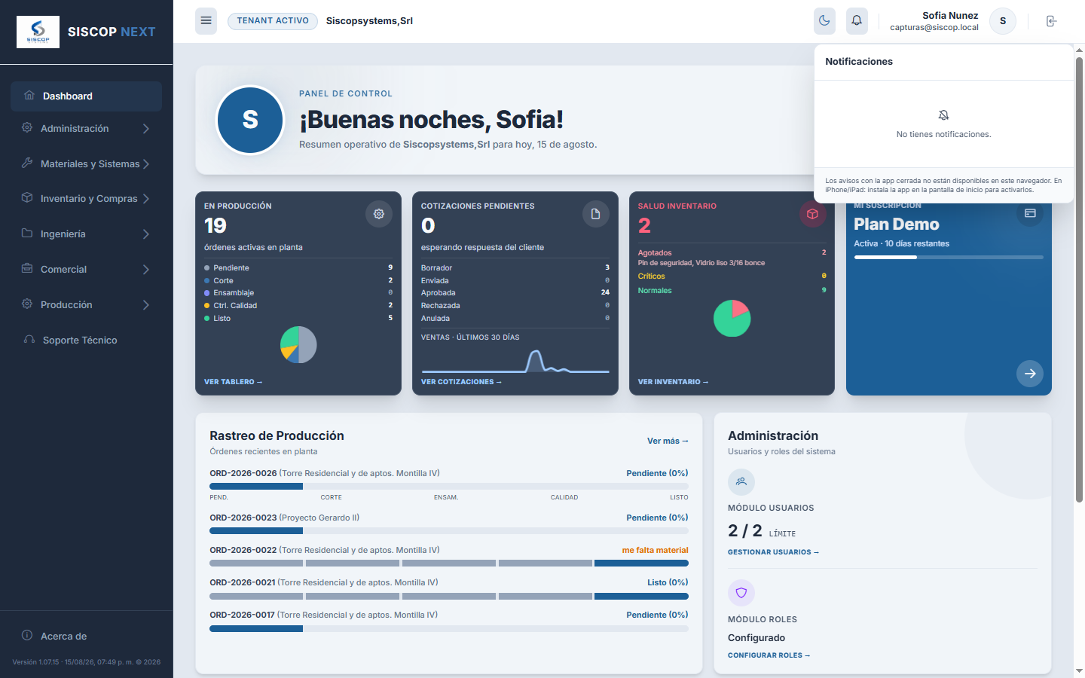
Task: Open the Gestionar Usuarios link
Action: [x=773, y=552]
